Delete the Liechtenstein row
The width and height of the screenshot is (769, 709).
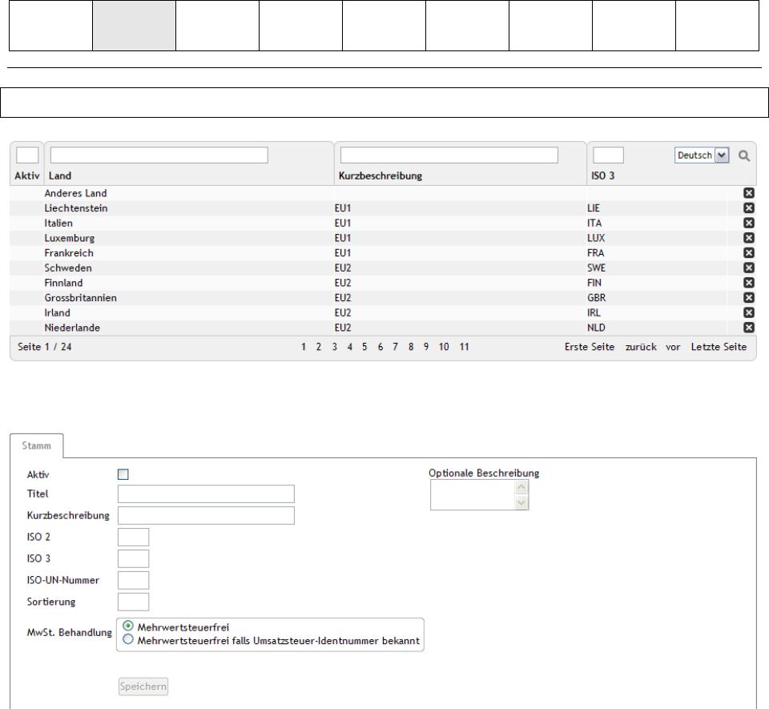pos(748,208)
